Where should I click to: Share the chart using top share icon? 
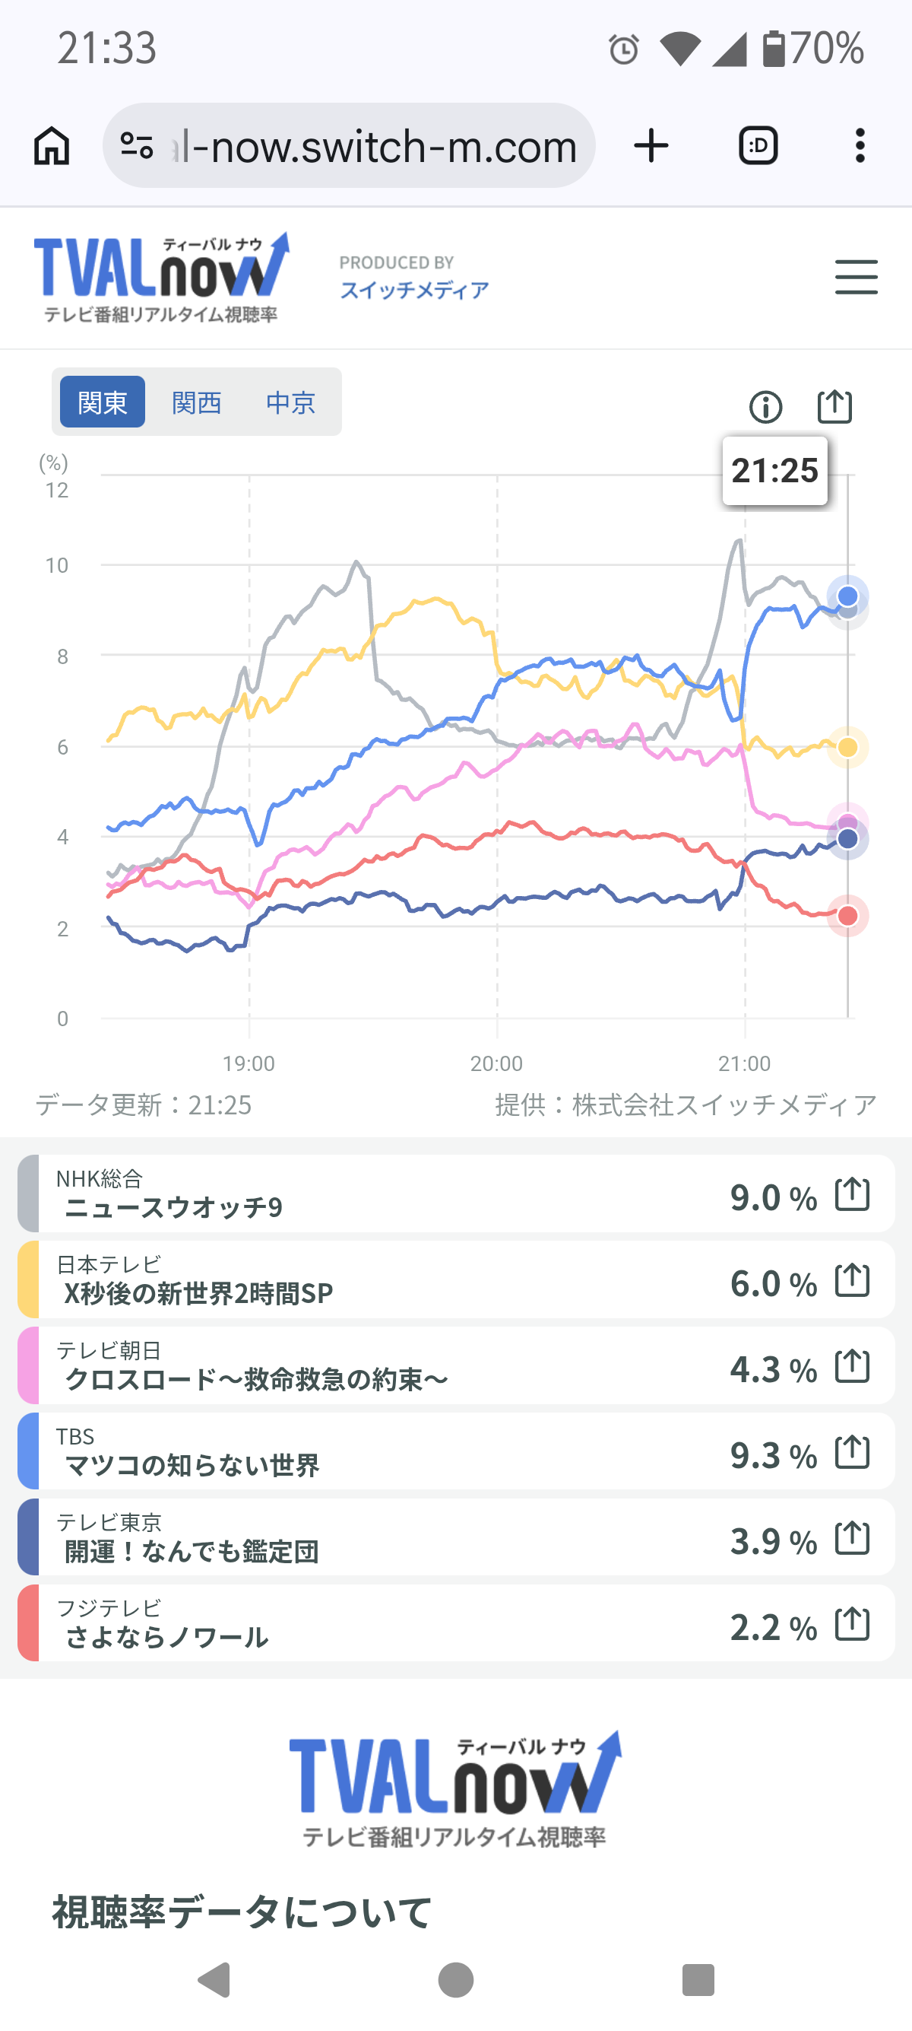pos(834,406)
